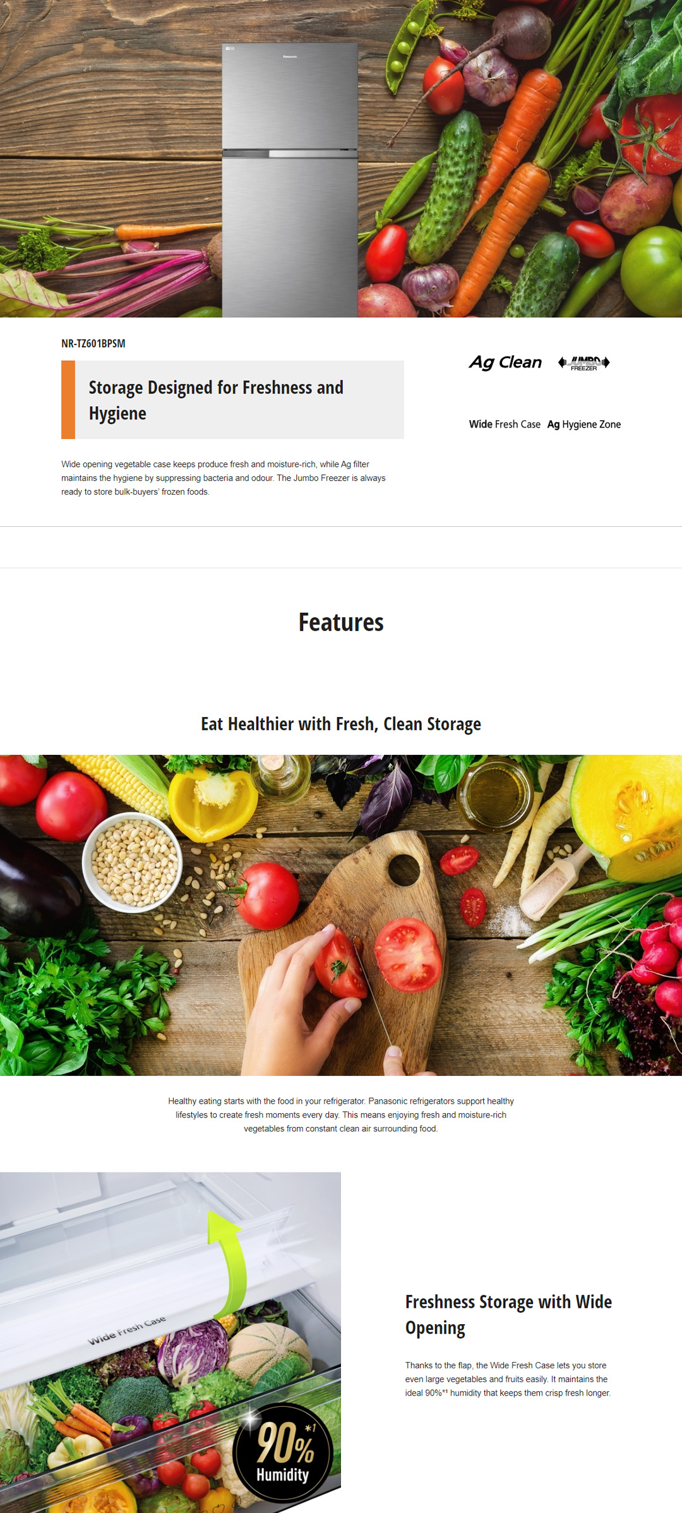This screenshot has height=1513, width=682.
Task: Click the Wide Fresh Case label on drawer
Action: click(127, 1330)
